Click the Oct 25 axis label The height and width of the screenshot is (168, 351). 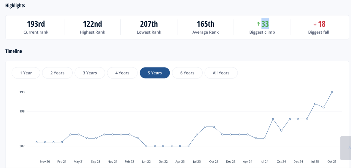(332, 161)
